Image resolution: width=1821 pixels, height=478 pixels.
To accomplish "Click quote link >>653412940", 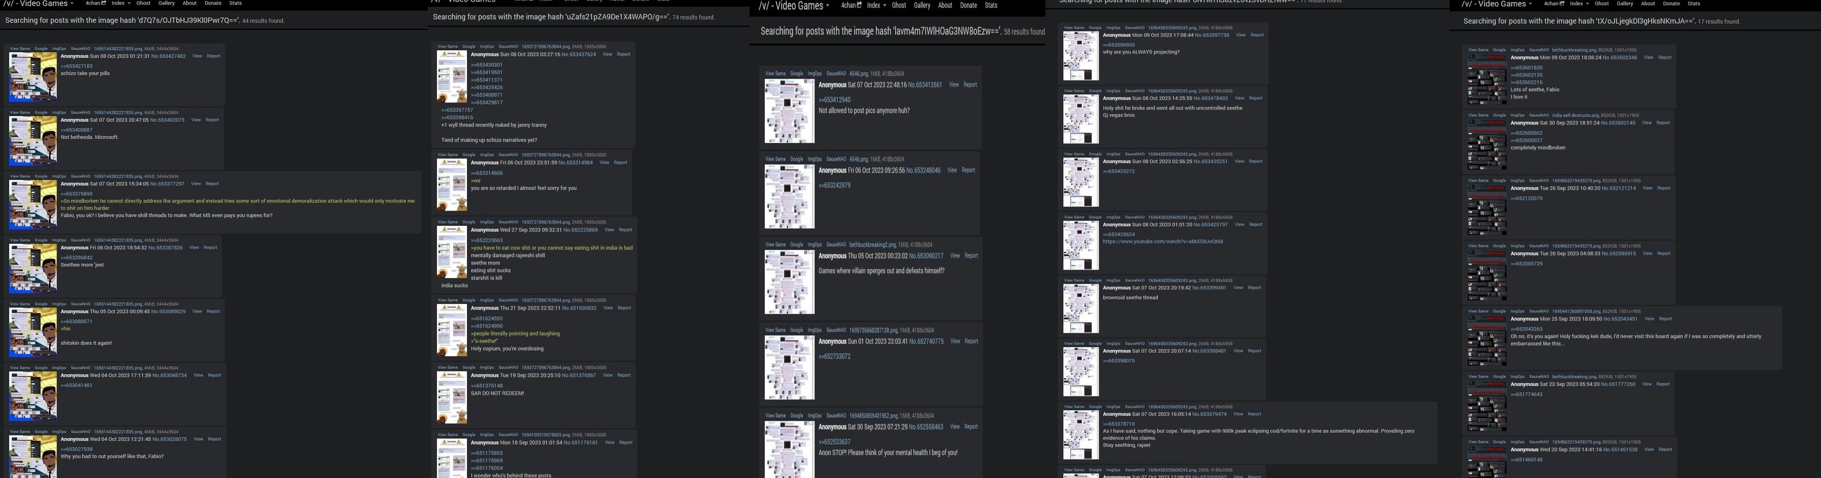I will tap(834, 100).
